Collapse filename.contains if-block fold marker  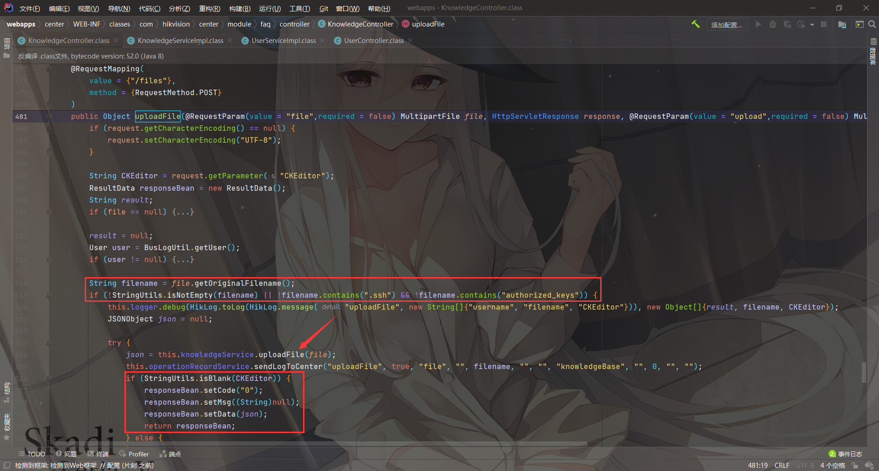(49, 295)
